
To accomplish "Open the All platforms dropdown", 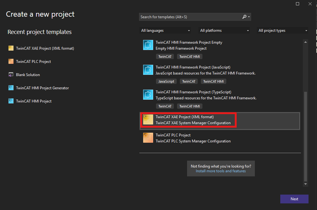I will [x=224, y=30].
